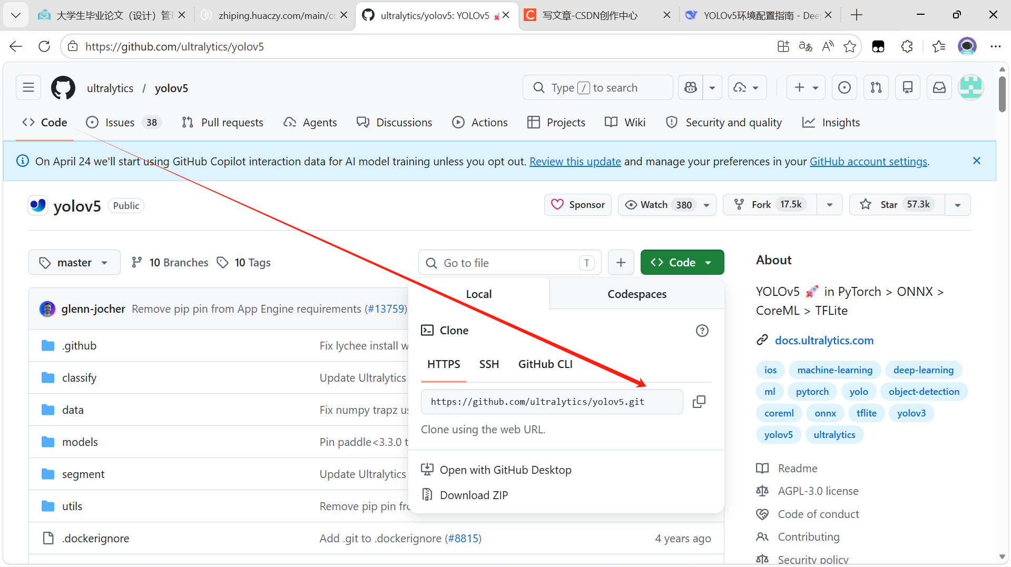Select the SSH clone option
Viewport: 1011px width, 567px height.
pos(489,364)
